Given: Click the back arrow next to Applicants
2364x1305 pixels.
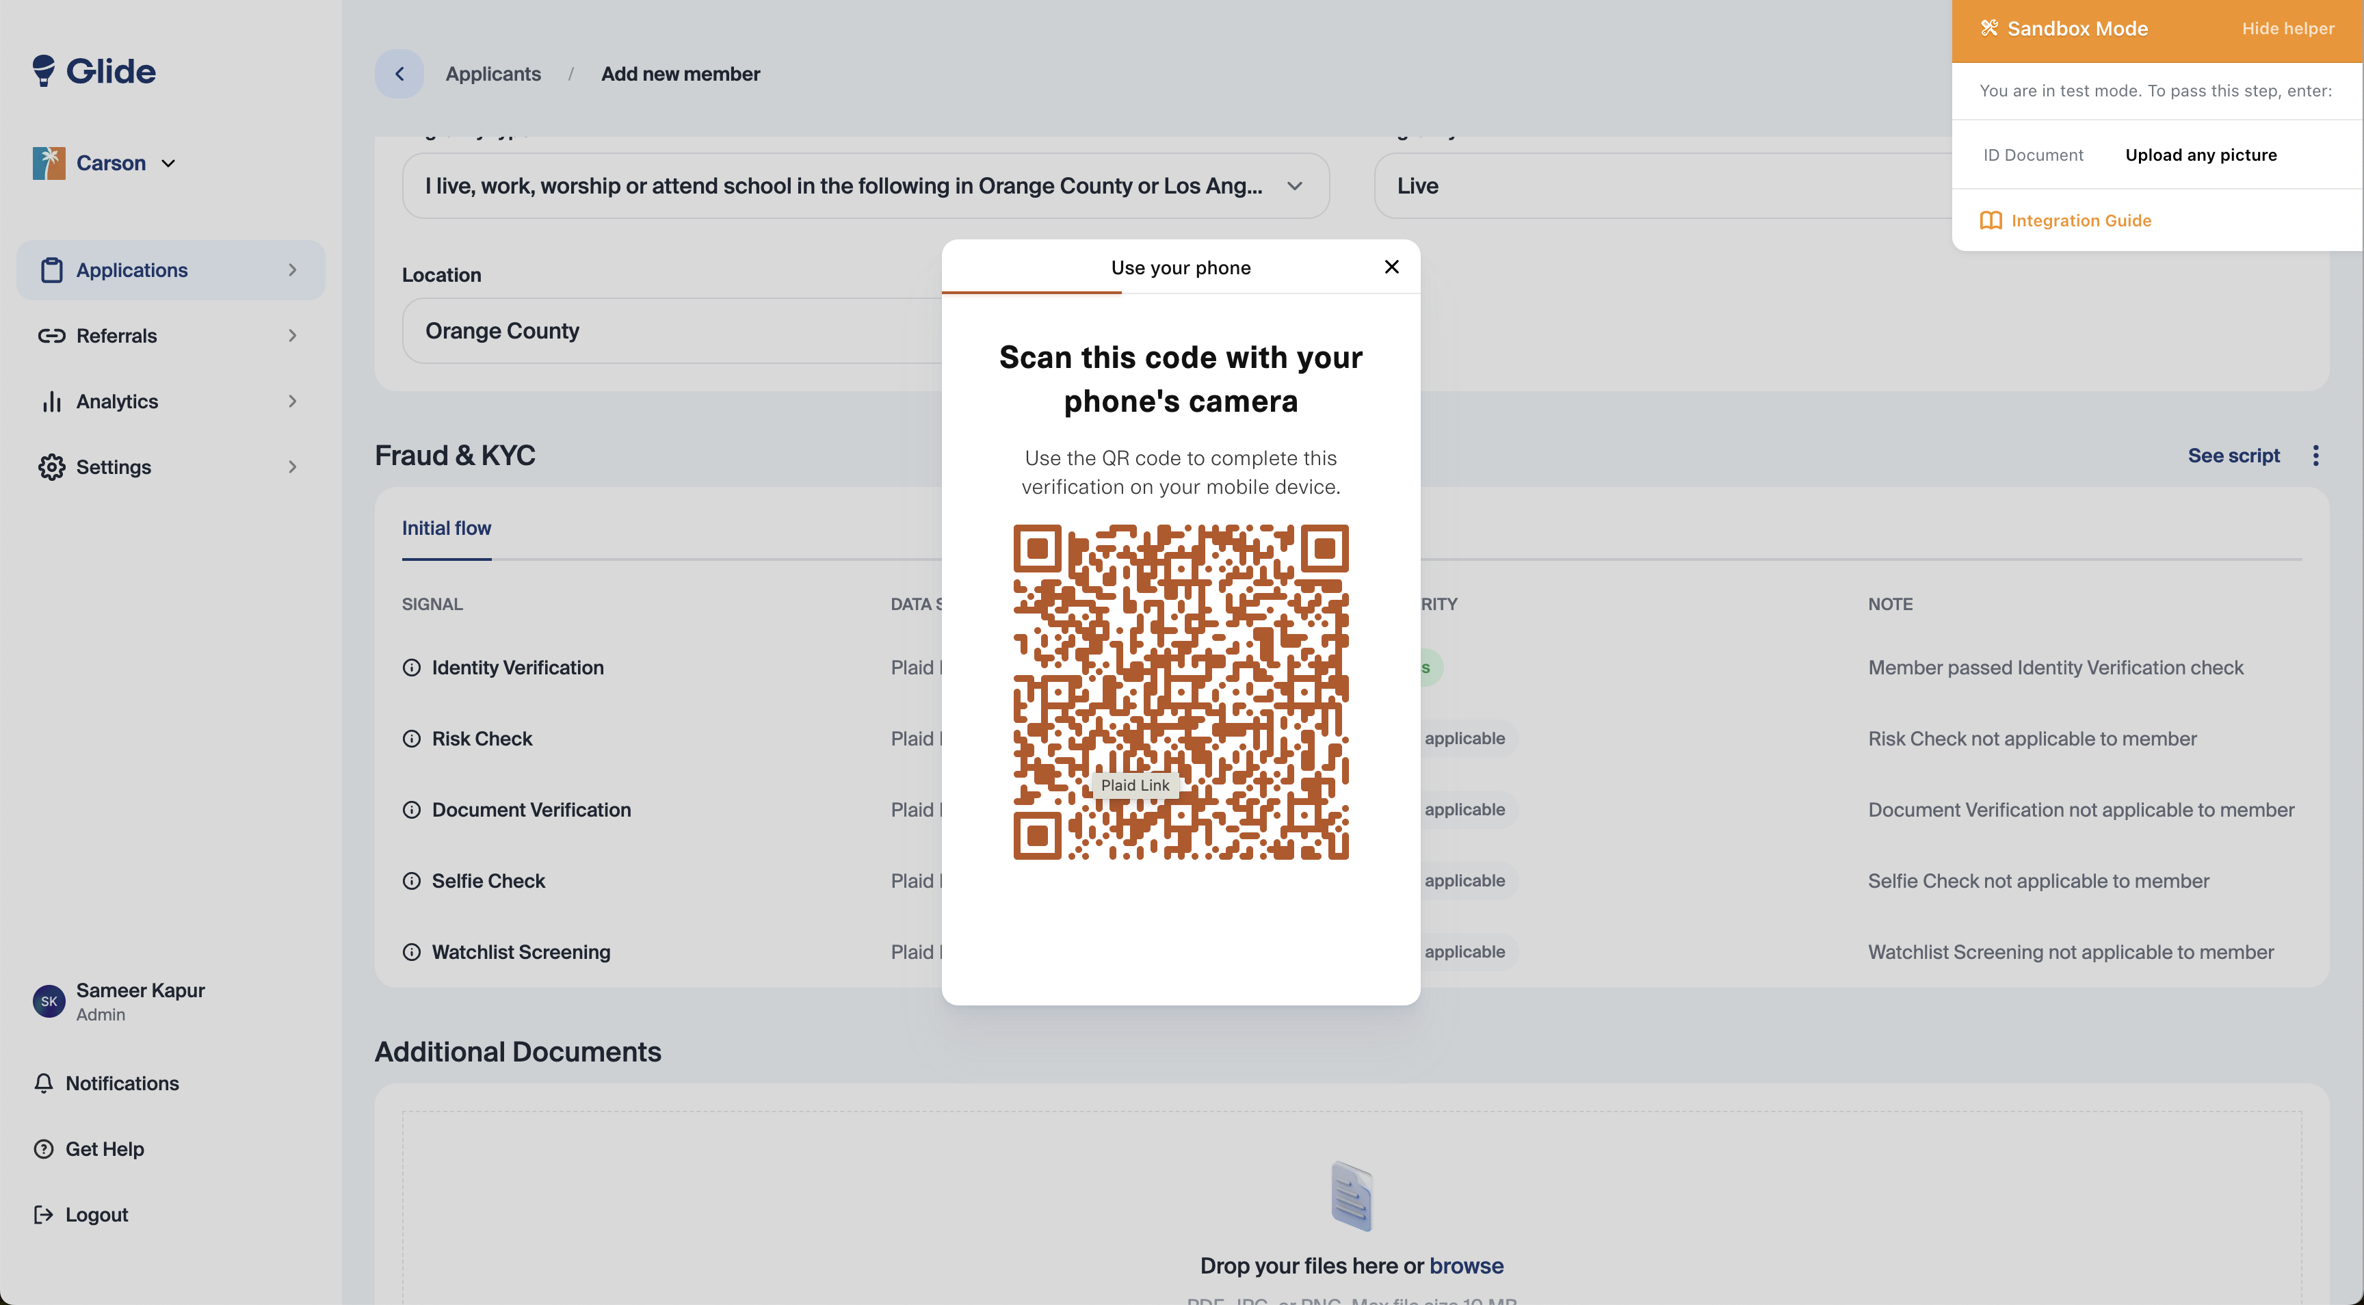Looking at the screenshot, I should (399, 73).
